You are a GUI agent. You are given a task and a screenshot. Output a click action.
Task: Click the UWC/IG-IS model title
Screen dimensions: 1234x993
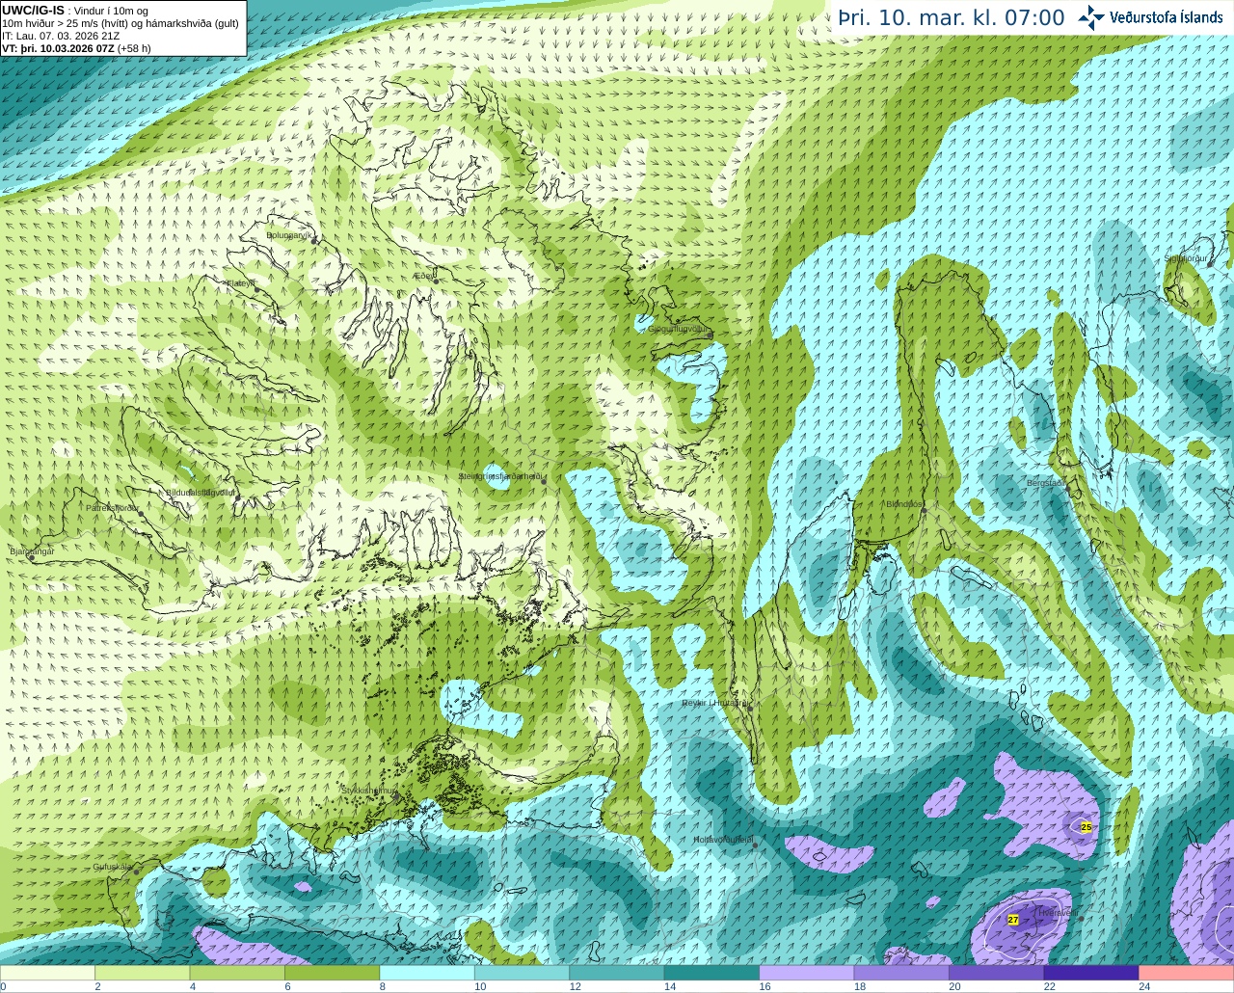[33, 10]
